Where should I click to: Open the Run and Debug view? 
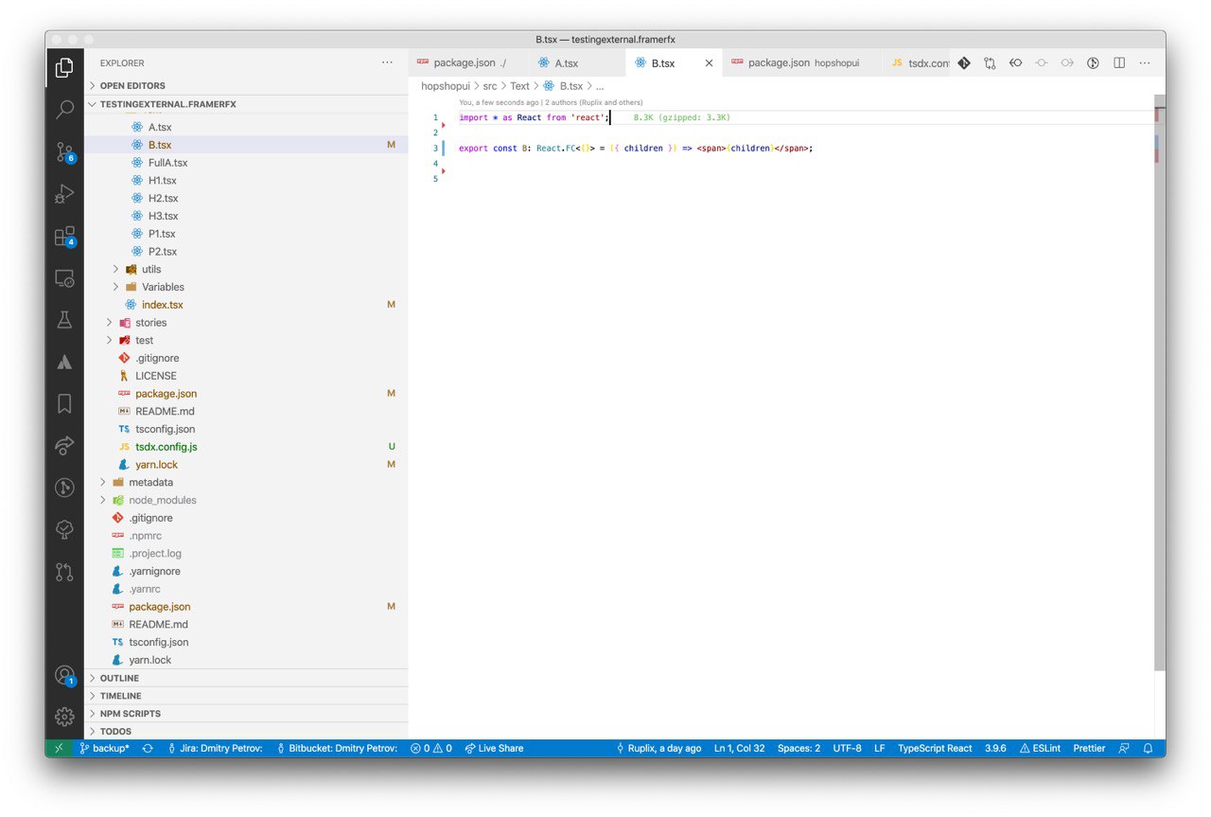64,194
